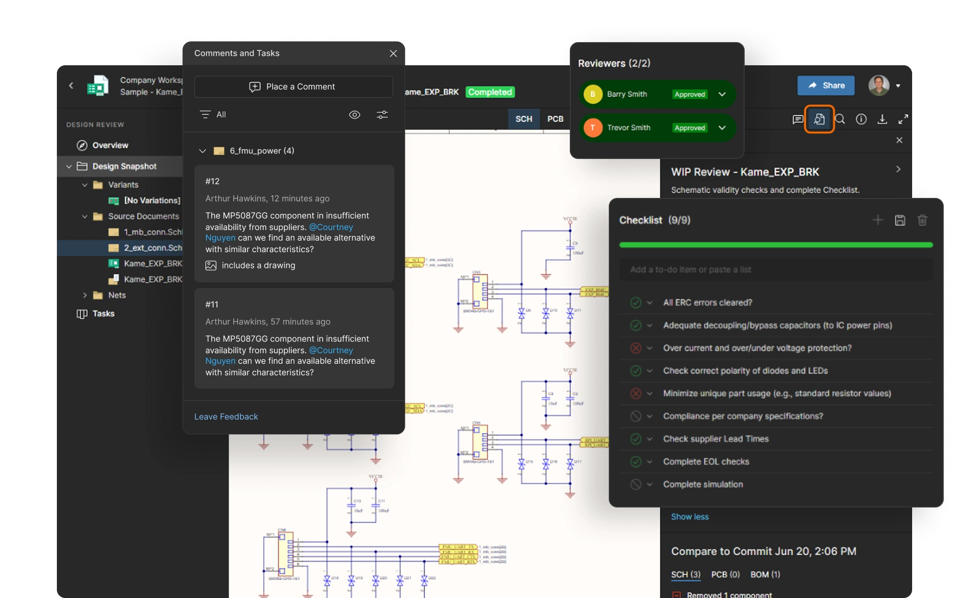Open the Leave Feedback link
Image resolution: width=969 pixels, height=598 pixels.
(x=226, y=417)
